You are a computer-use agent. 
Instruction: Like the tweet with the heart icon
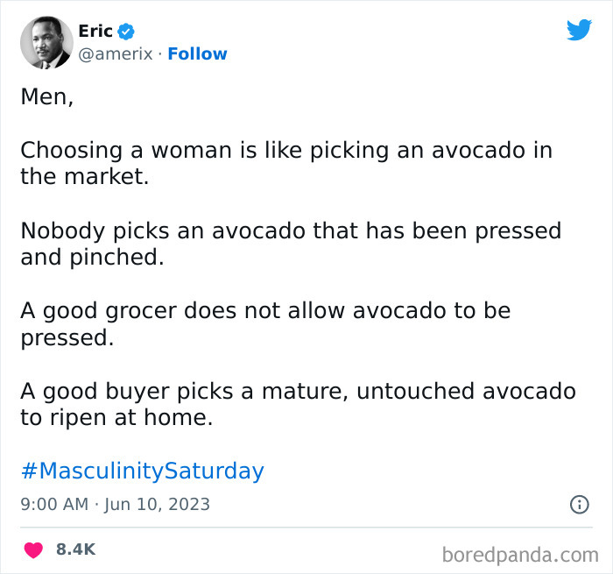[x=33, y=549]
